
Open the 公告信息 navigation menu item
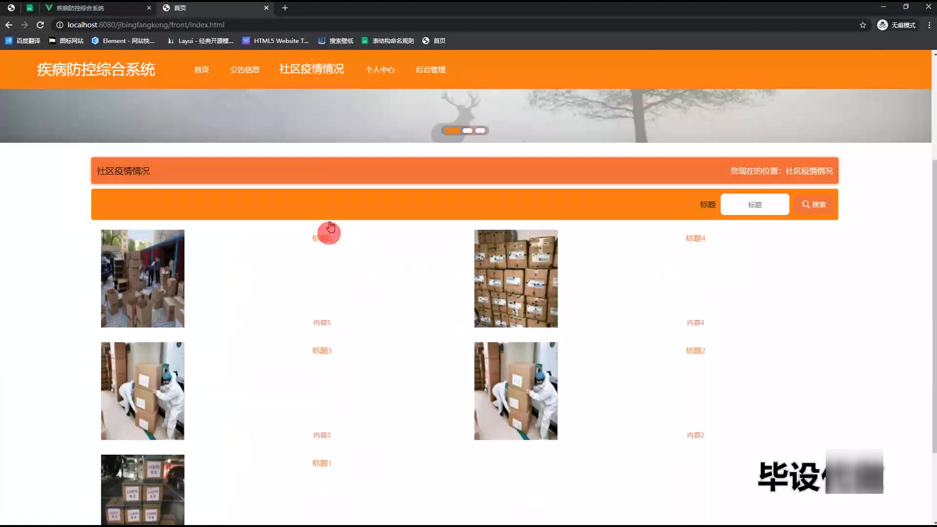pyautogui.click(x=244, y=70)
